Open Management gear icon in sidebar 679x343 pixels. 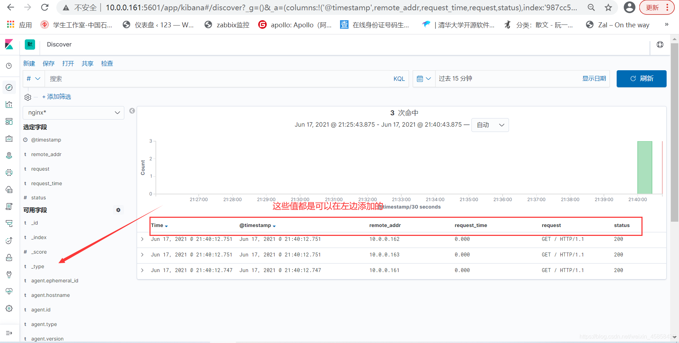coord(9,308)
